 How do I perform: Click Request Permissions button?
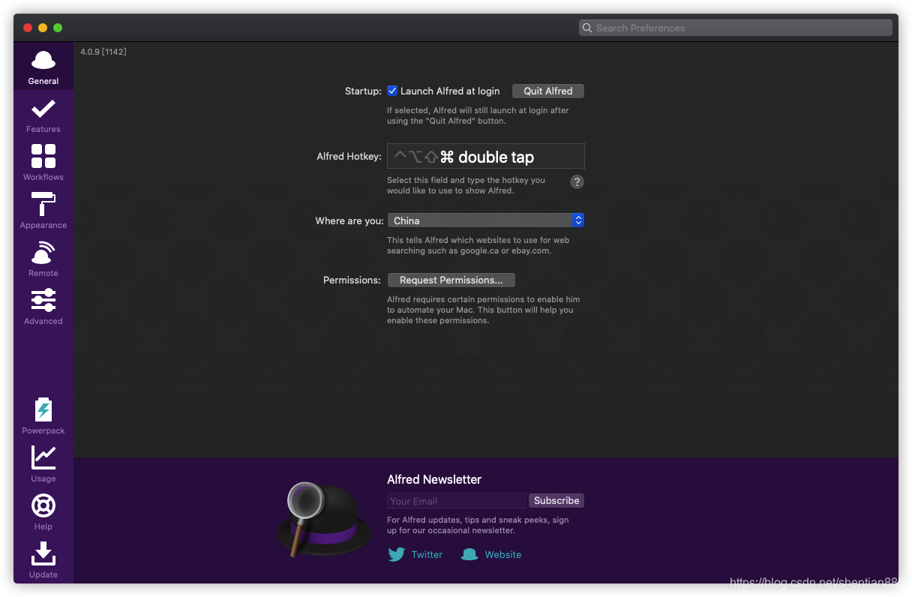(451, 280)
